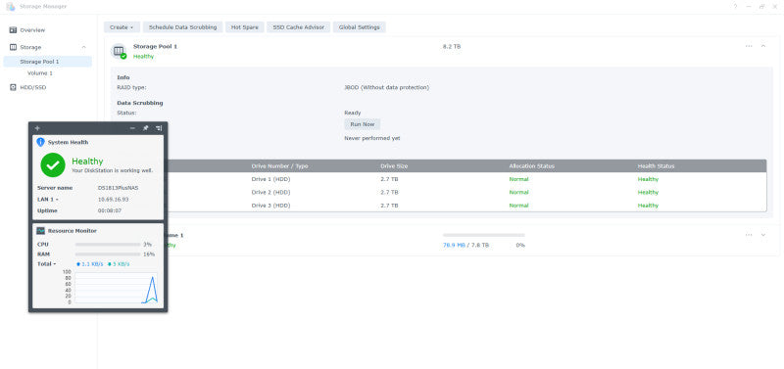784x369 pixels.
Task: Click the Resource Monitor widget title
Action: (72, 231)
